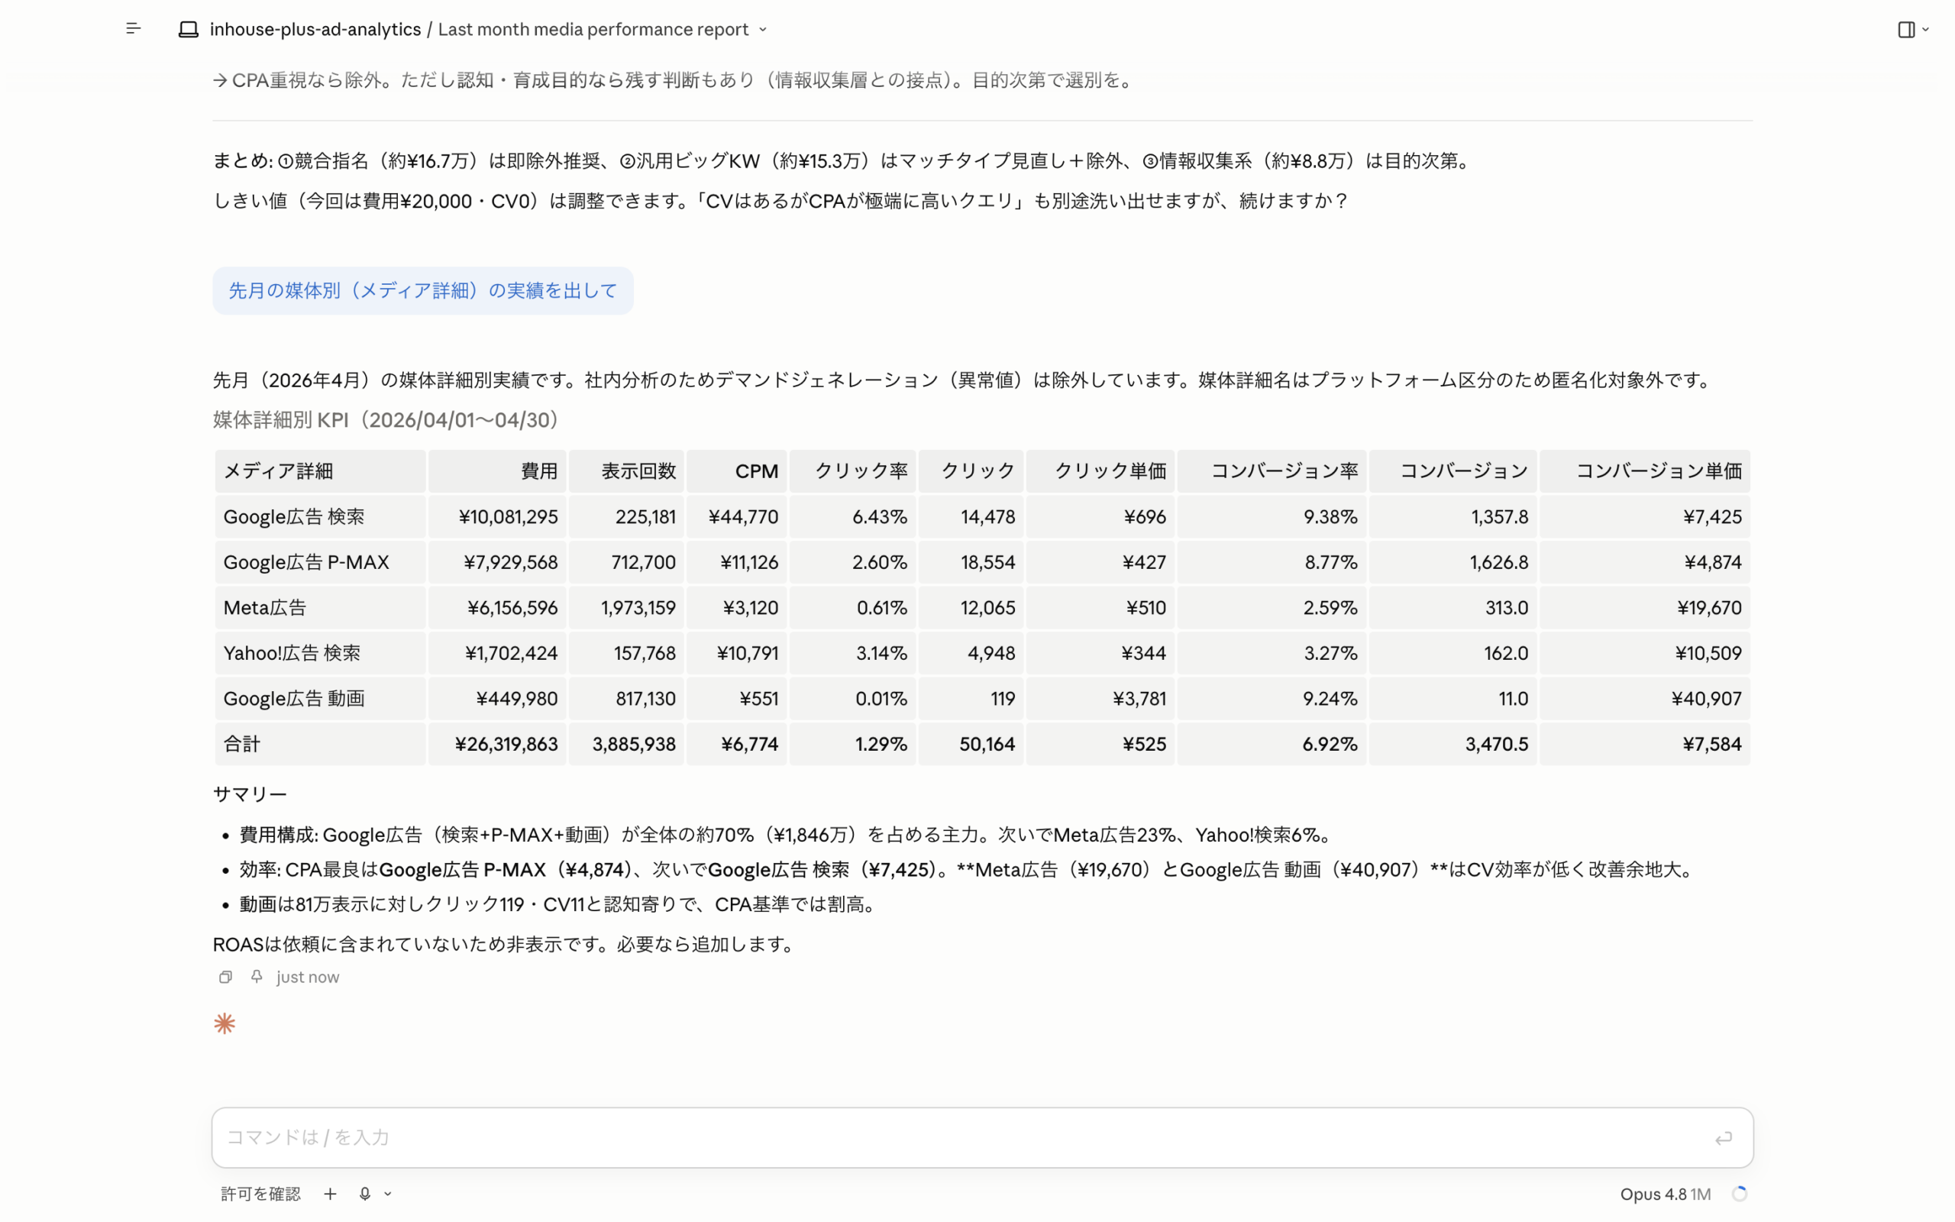Click the just now timestamp
The image size is (1955, 1222).
tap(308, 977)
